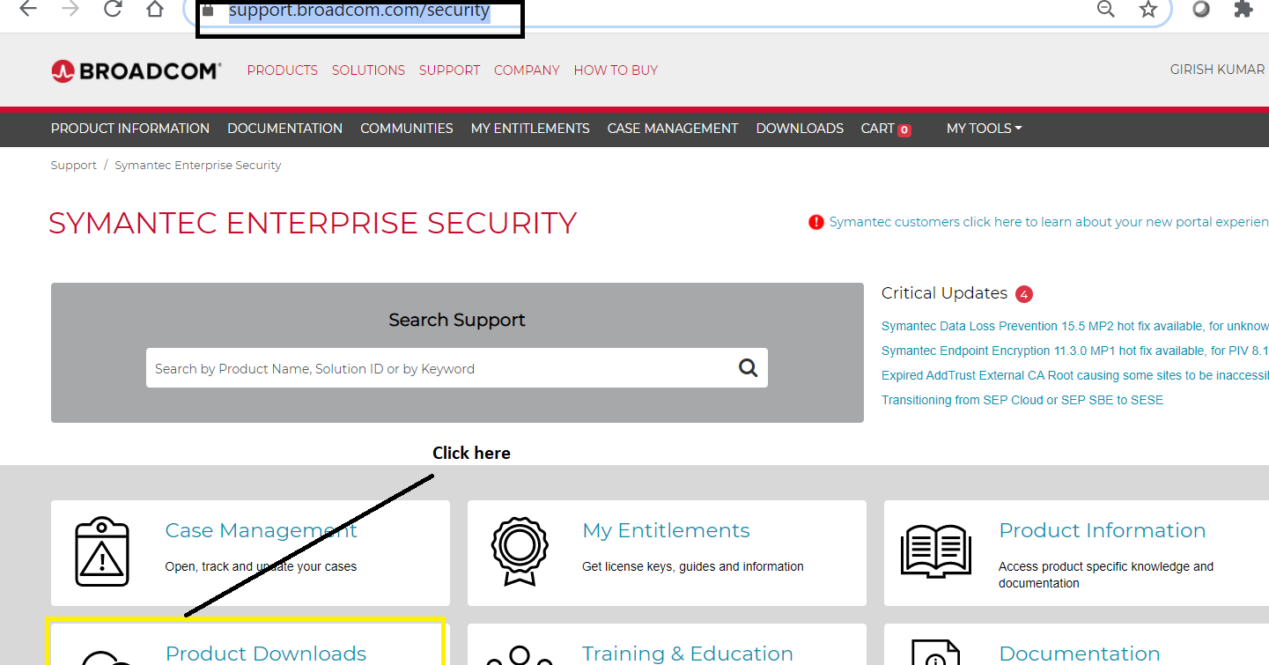
Task: Open the My Entitlements card title
Action: [x=666, y=531]
